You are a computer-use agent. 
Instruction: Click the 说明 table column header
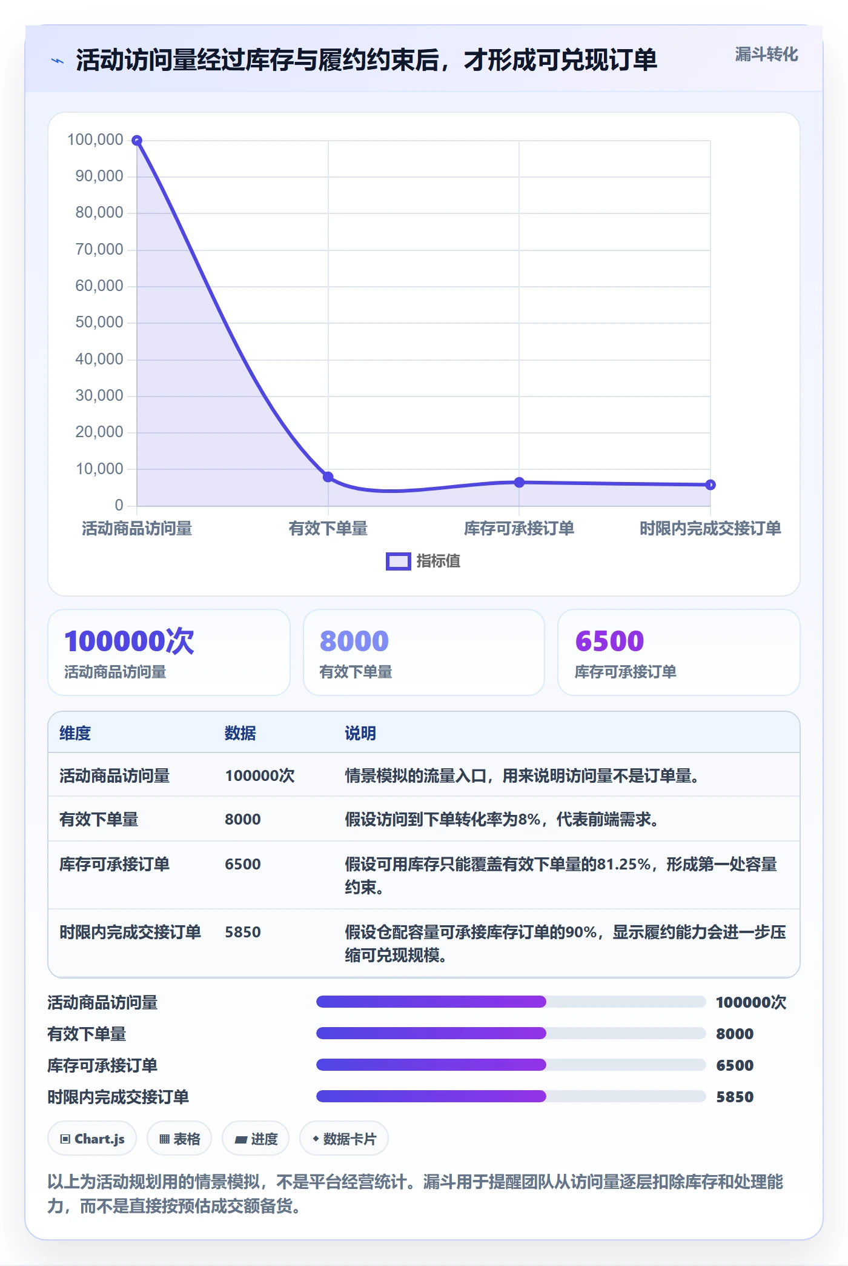coord(360,734)
